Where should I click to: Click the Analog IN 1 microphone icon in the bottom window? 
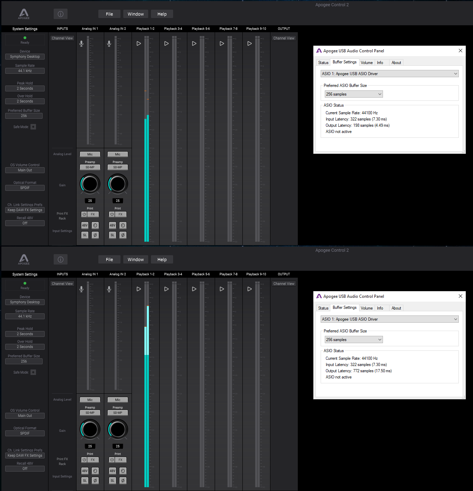pos(81,289)
